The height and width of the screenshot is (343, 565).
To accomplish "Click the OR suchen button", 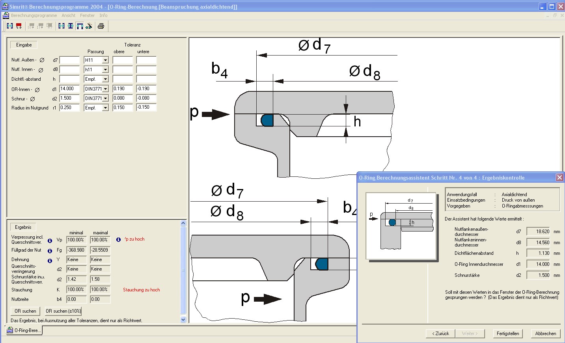I will pyautogui.click(x=25, y=311).
